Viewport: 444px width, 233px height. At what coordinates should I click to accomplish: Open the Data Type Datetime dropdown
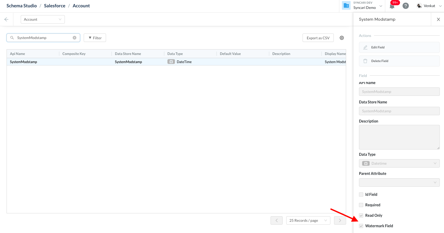[x=399, y=163]
